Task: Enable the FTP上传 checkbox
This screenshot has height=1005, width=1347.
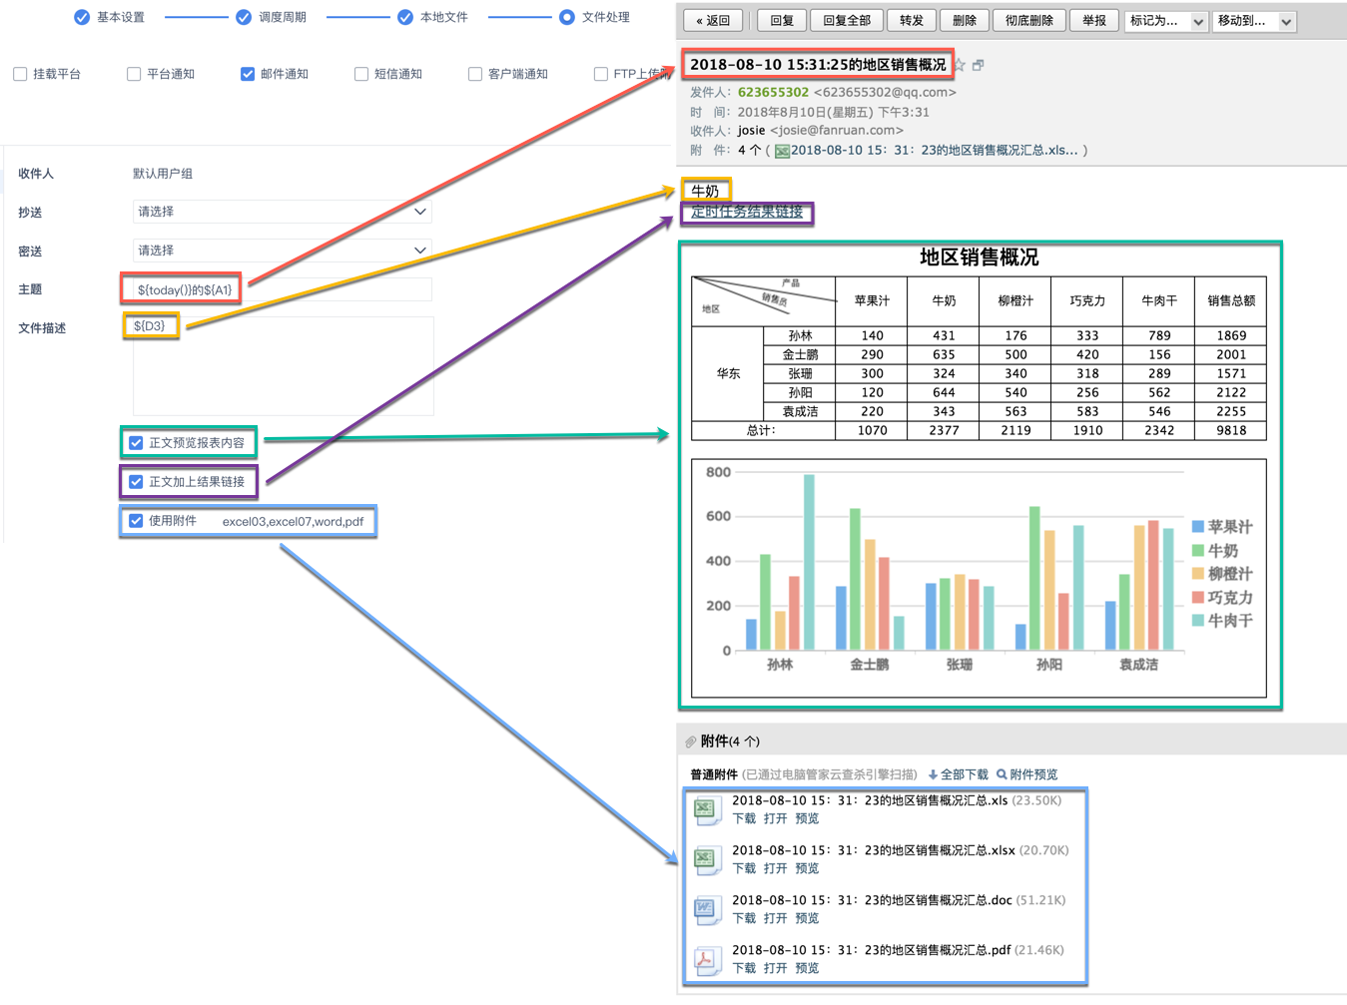Action: pos(601,74)
